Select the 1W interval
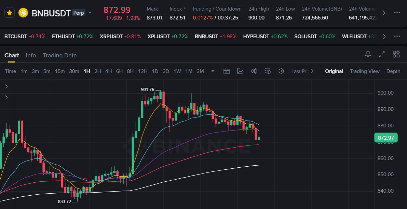The height and width of the screenshot is (209, 407). (177, 71)
